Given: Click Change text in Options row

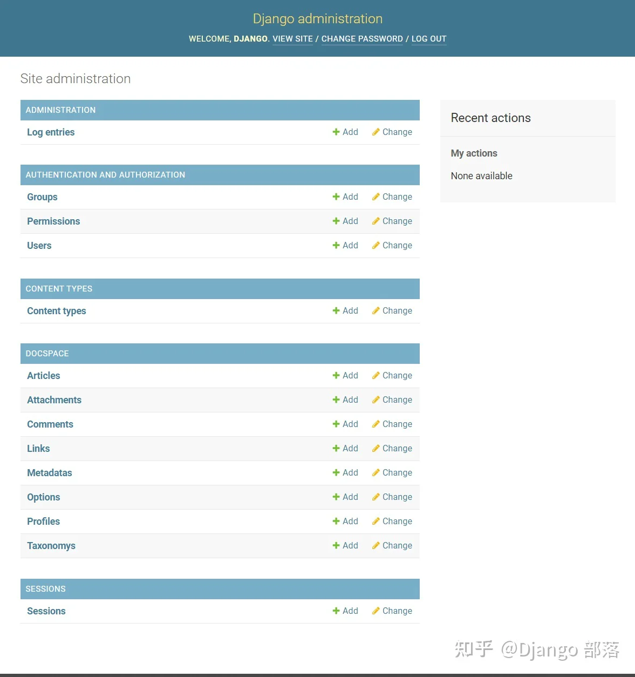Looking at the screenshot, I should (x=397, y=497).
